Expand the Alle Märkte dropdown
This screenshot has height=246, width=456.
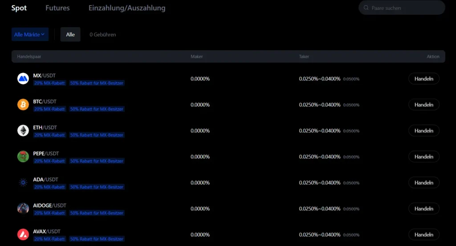[30, 34]
